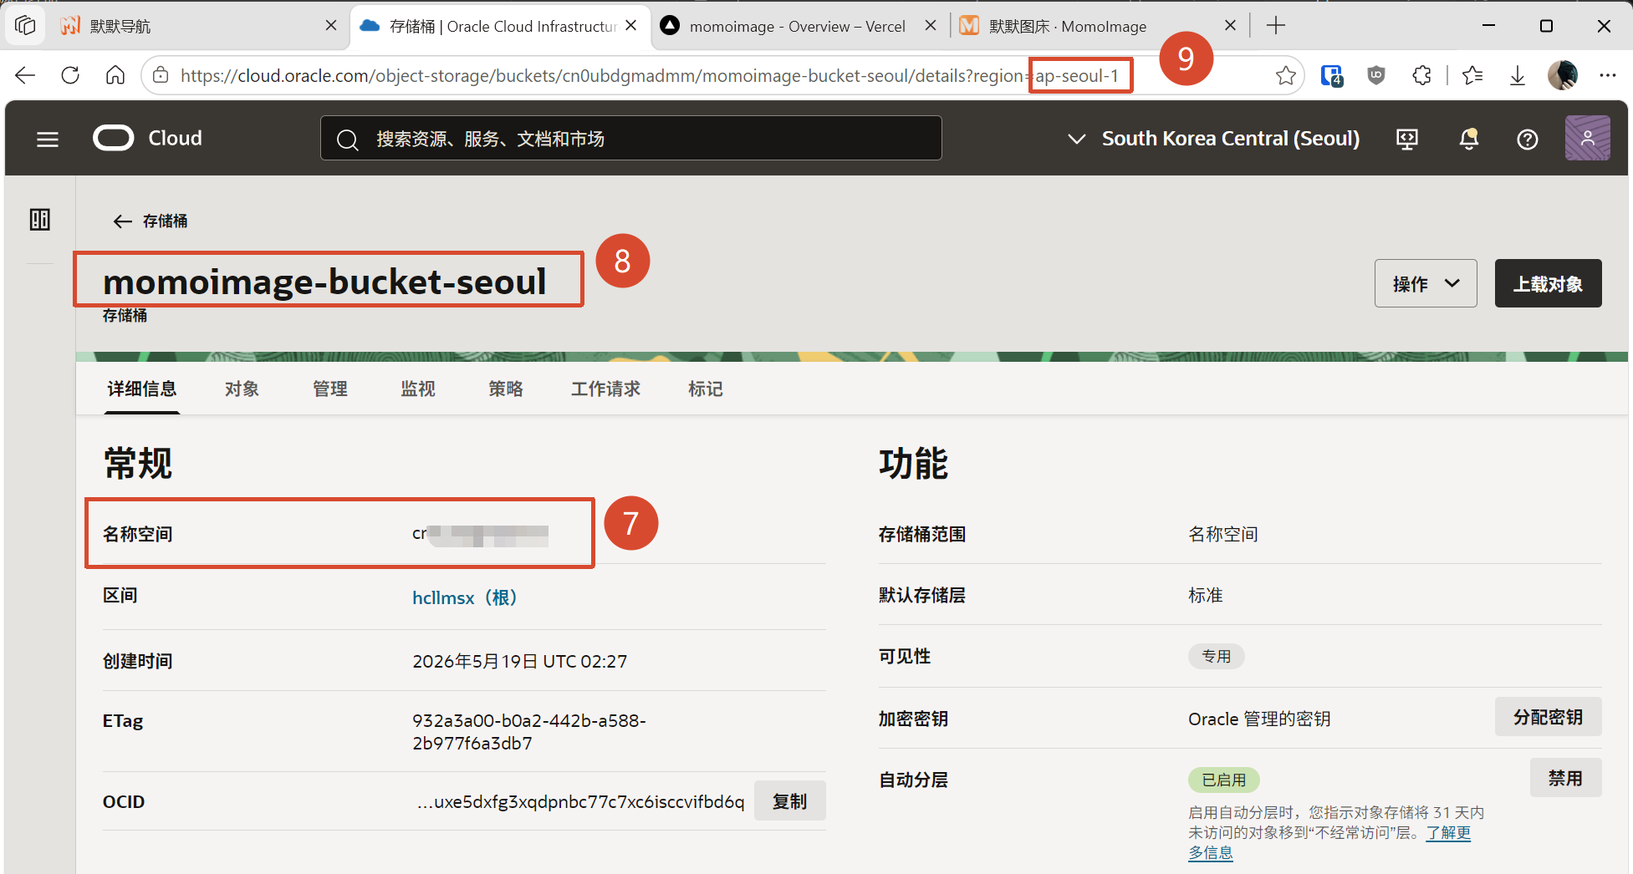
Task: Open the browser Favorites list icon
Action: point(1473,76)
